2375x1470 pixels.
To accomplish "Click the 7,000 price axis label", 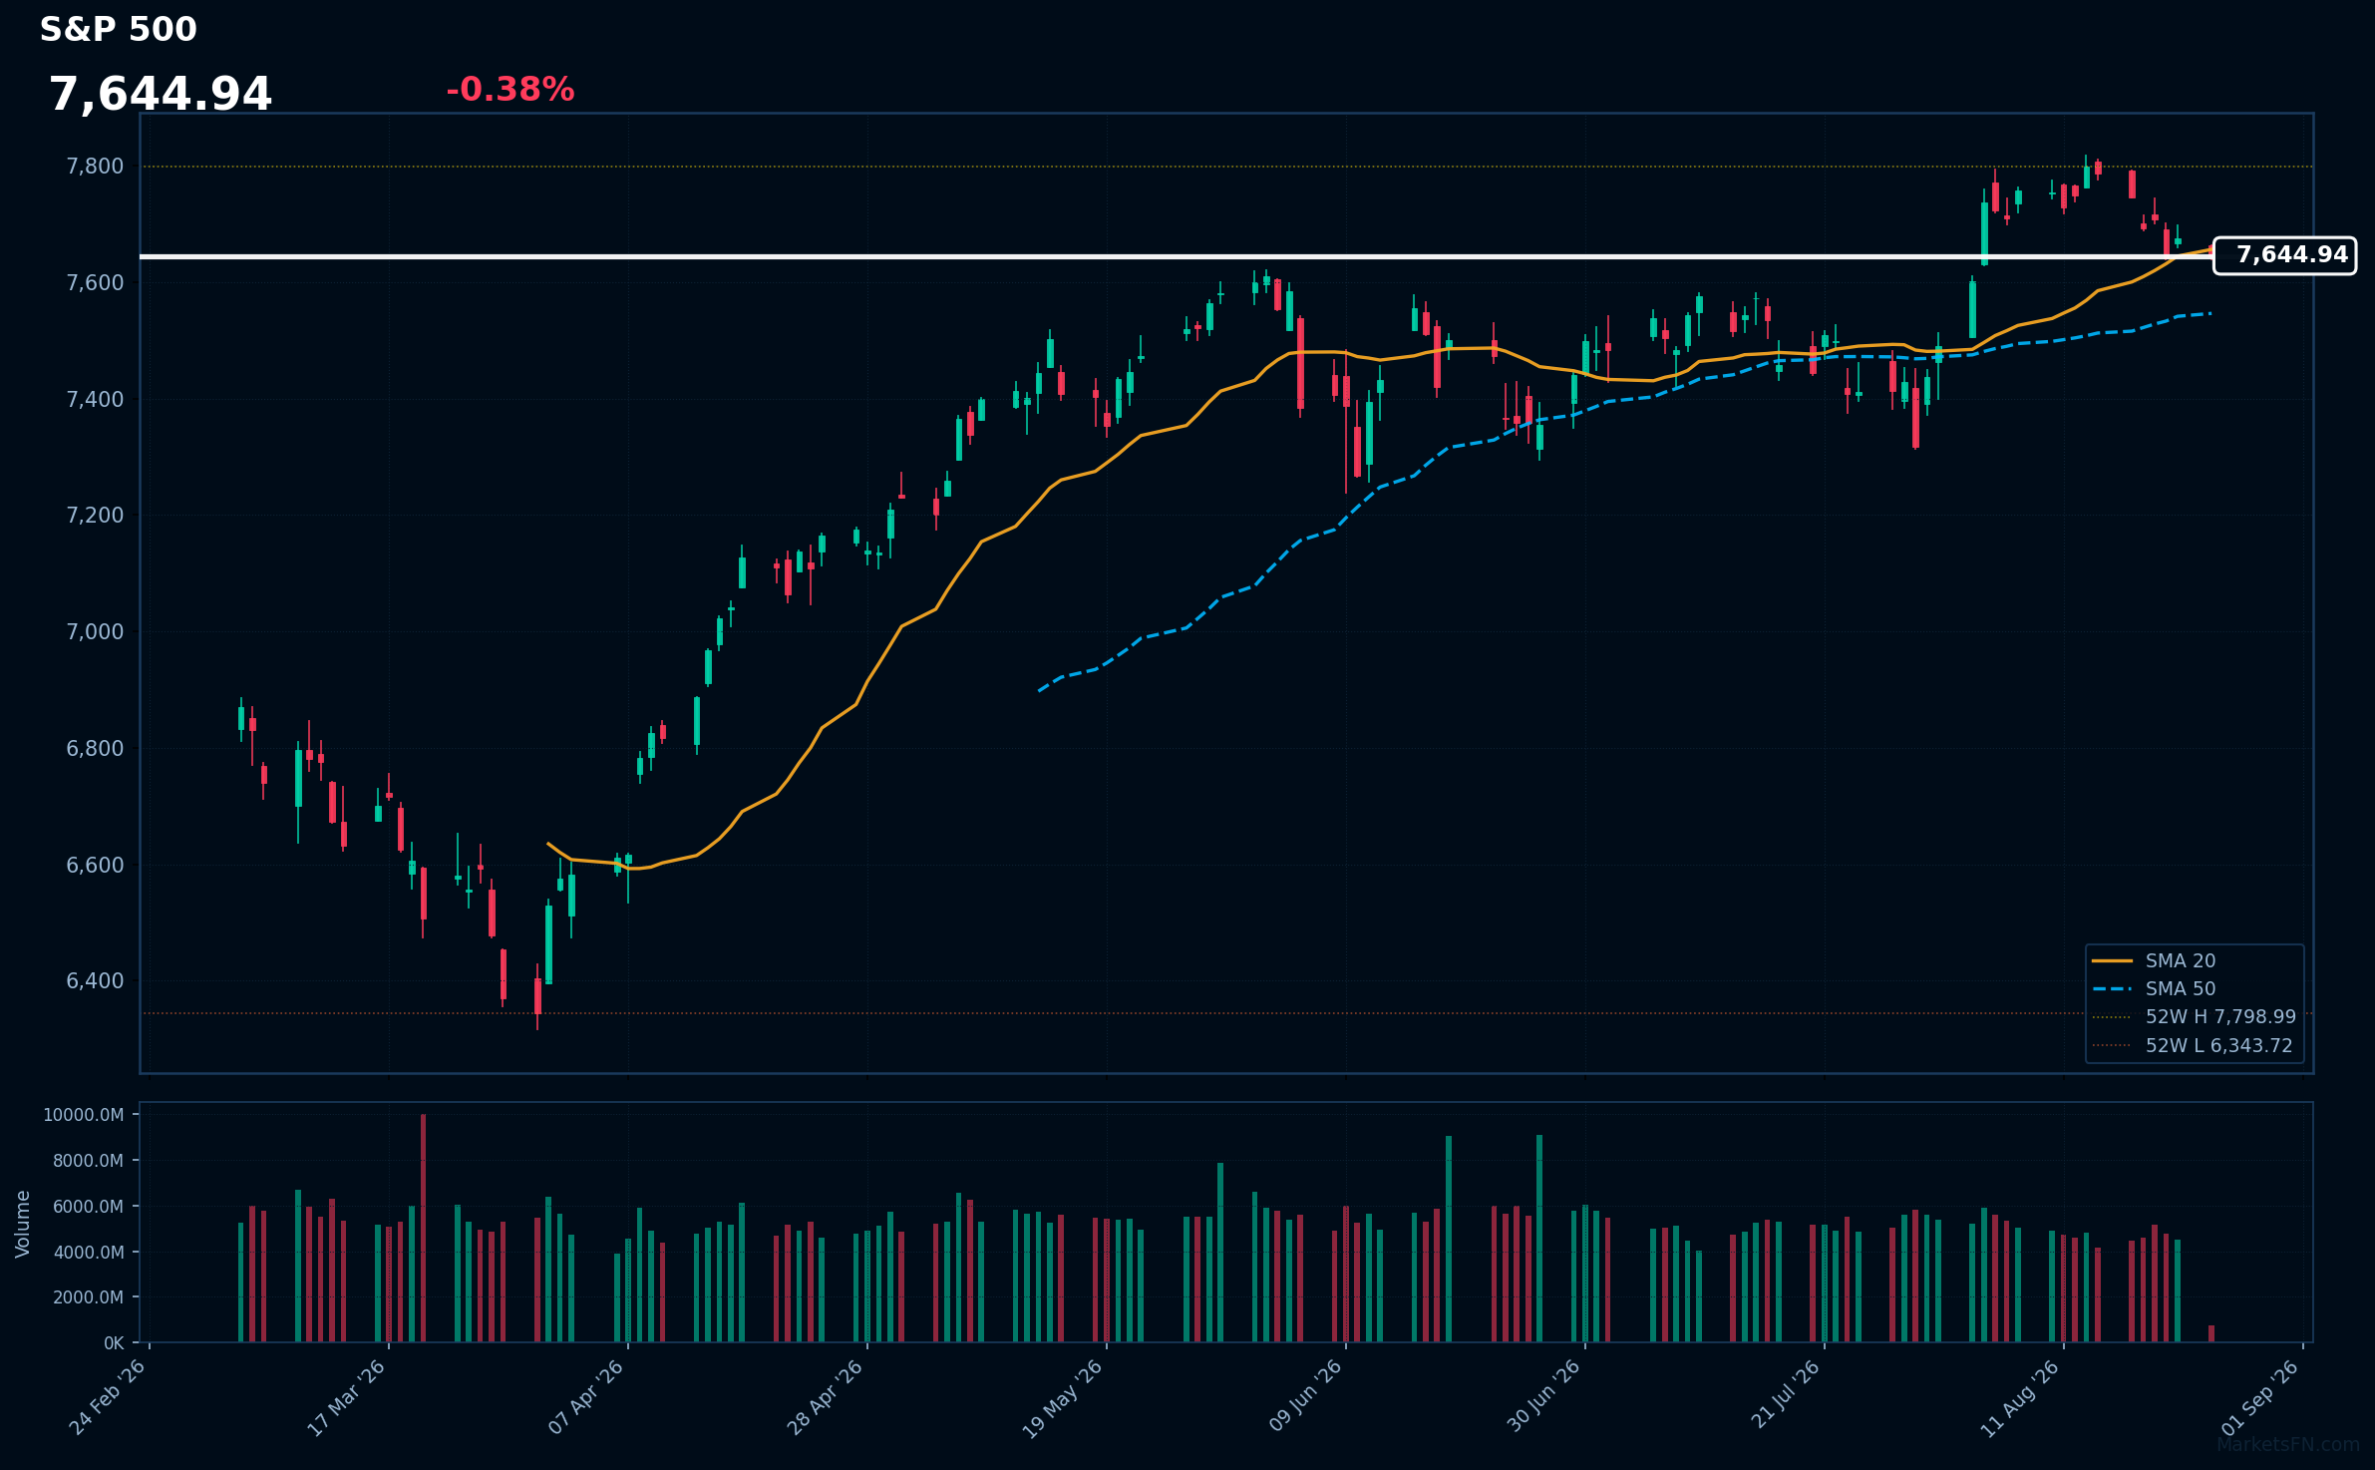I will 95,632.
